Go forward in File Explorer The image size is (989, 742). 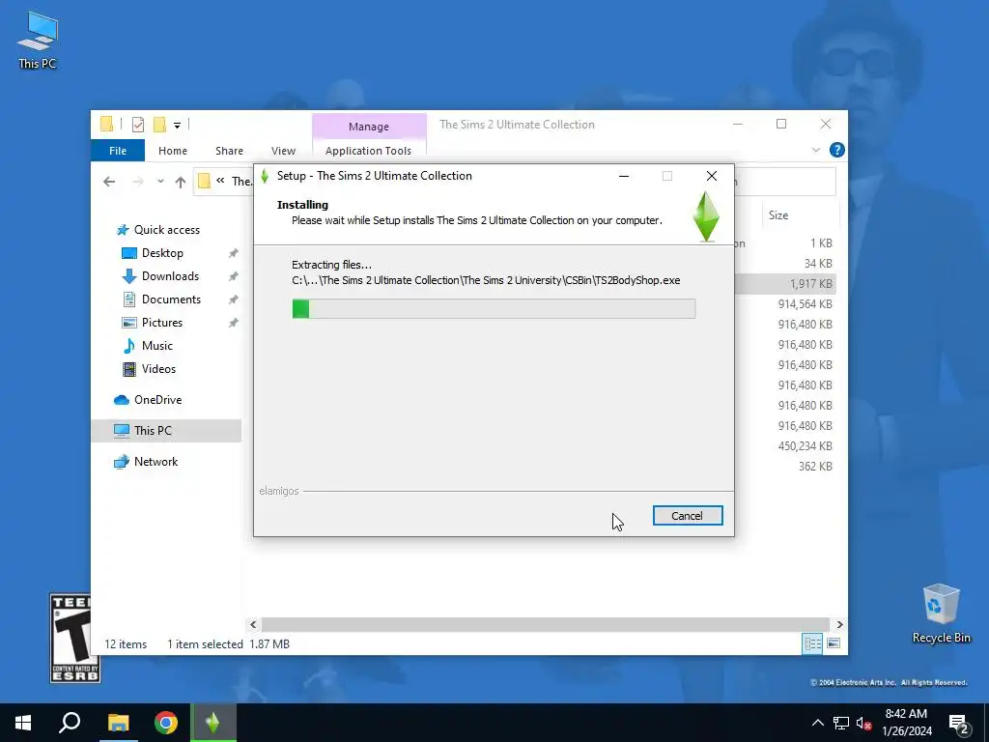(137, 182)
